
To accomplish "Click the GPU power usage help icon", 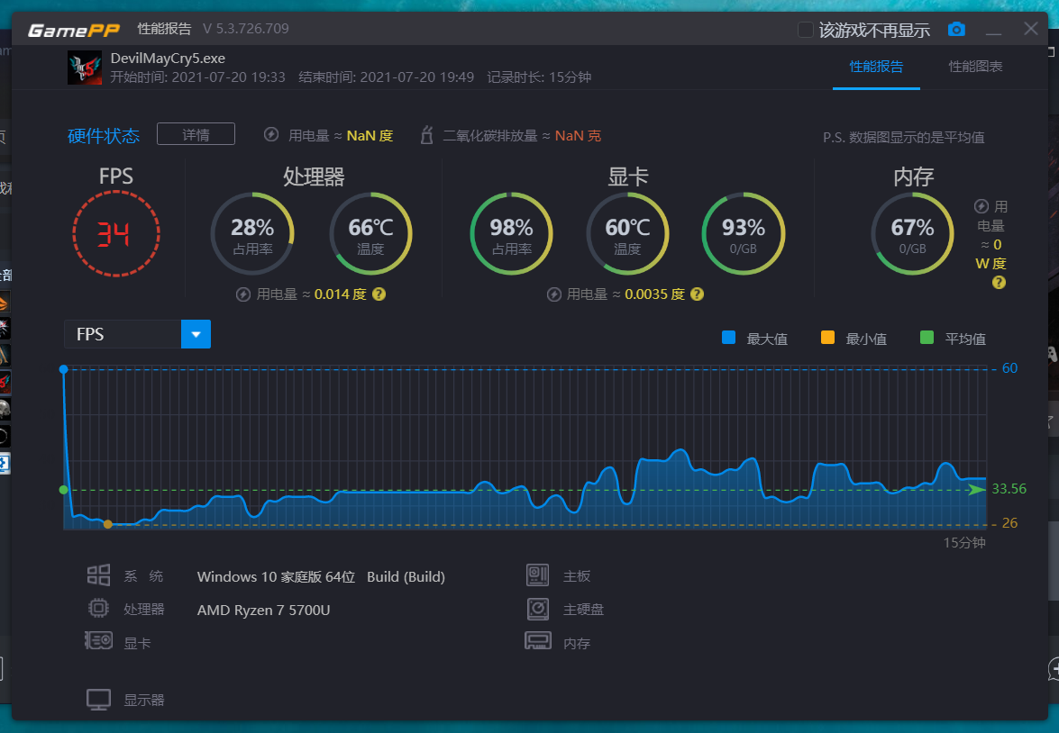I will pyautogui.click(x=697, y=294).
